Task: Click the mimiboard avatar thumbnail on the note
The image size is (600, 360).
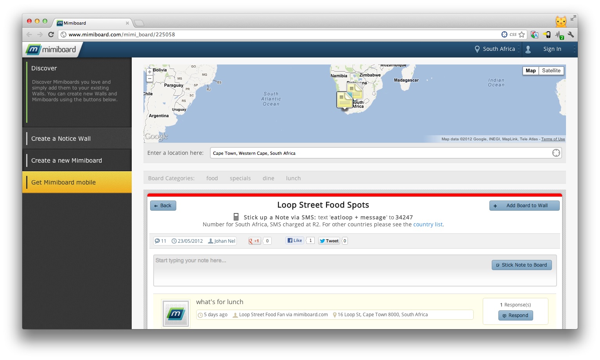Action: click(x=176, y=313)
